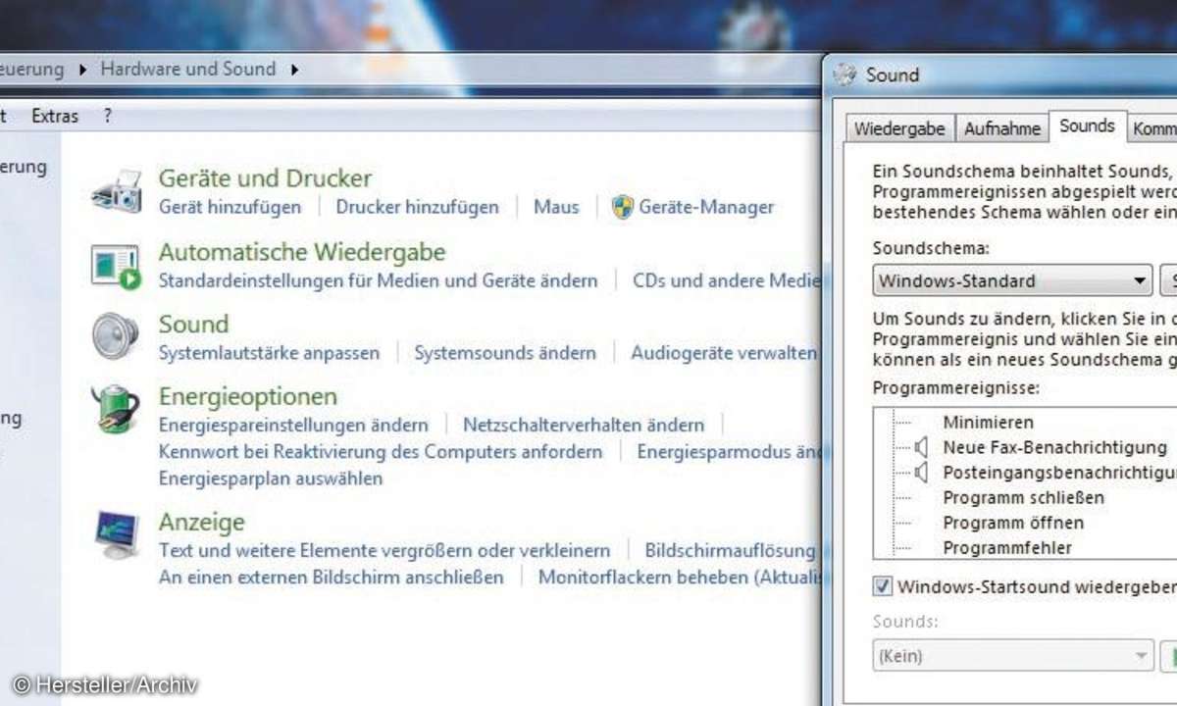
Task: Open Energieoptionen heading link
Action: (247, 396)
